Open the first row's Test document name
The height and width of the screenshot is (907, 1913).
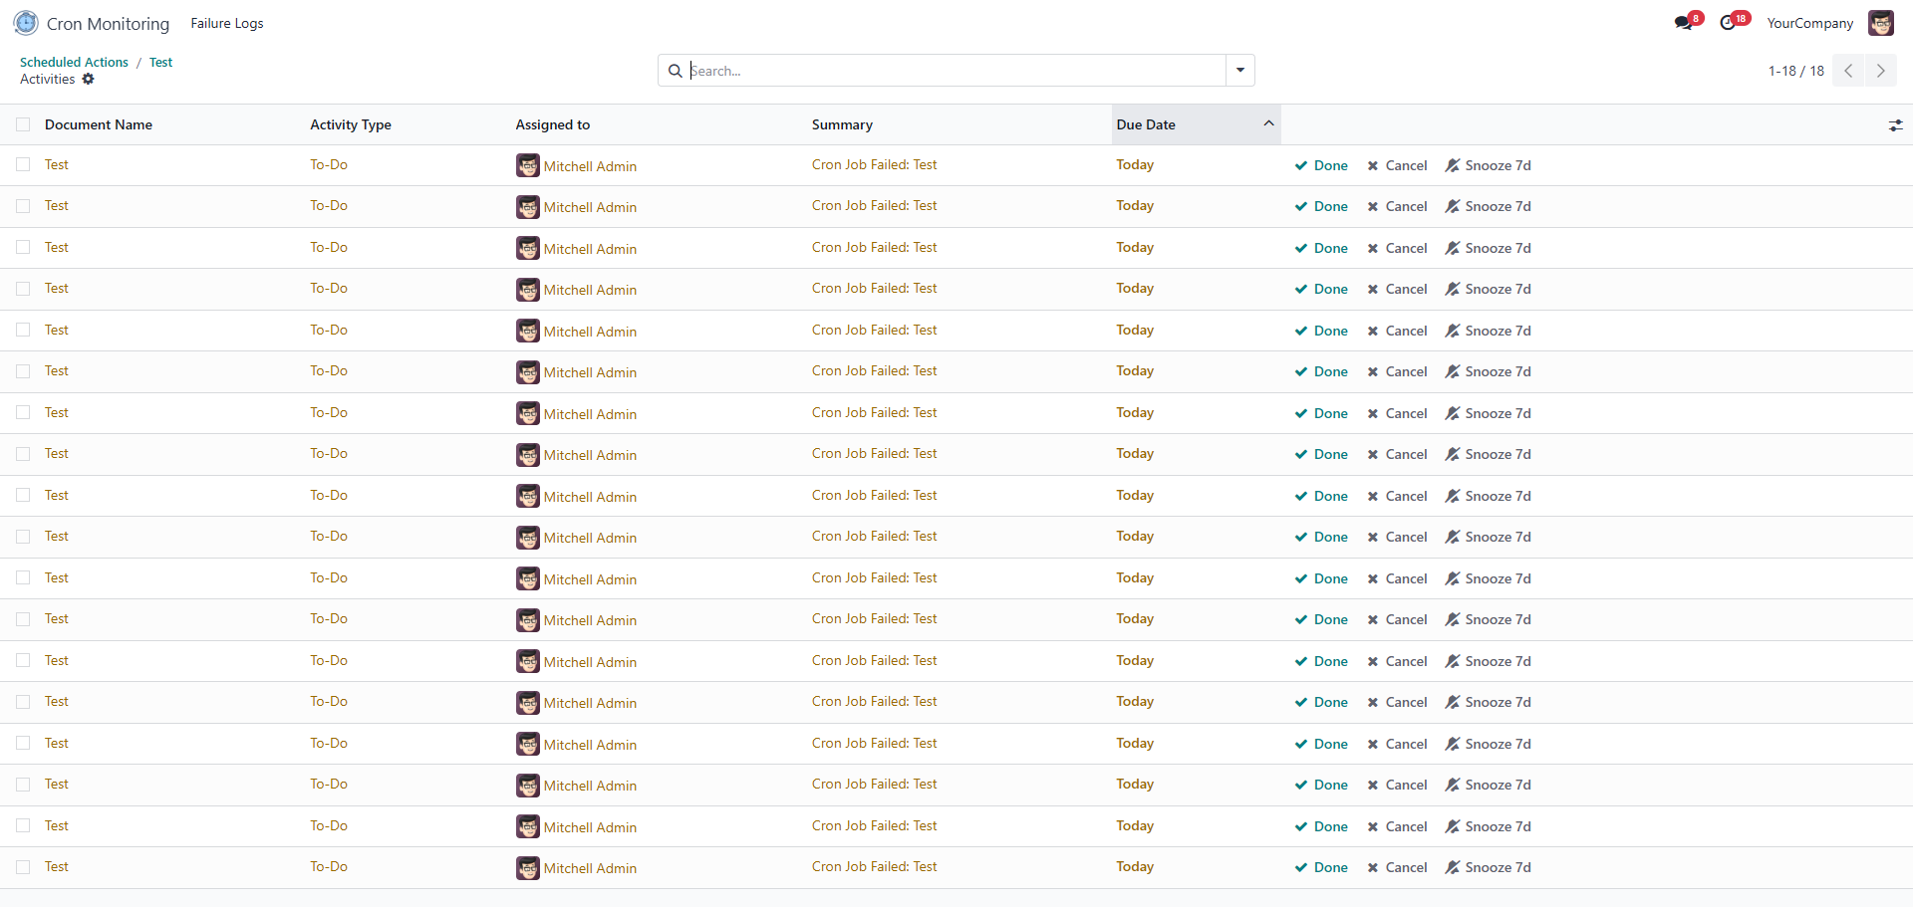pos(57,164)
